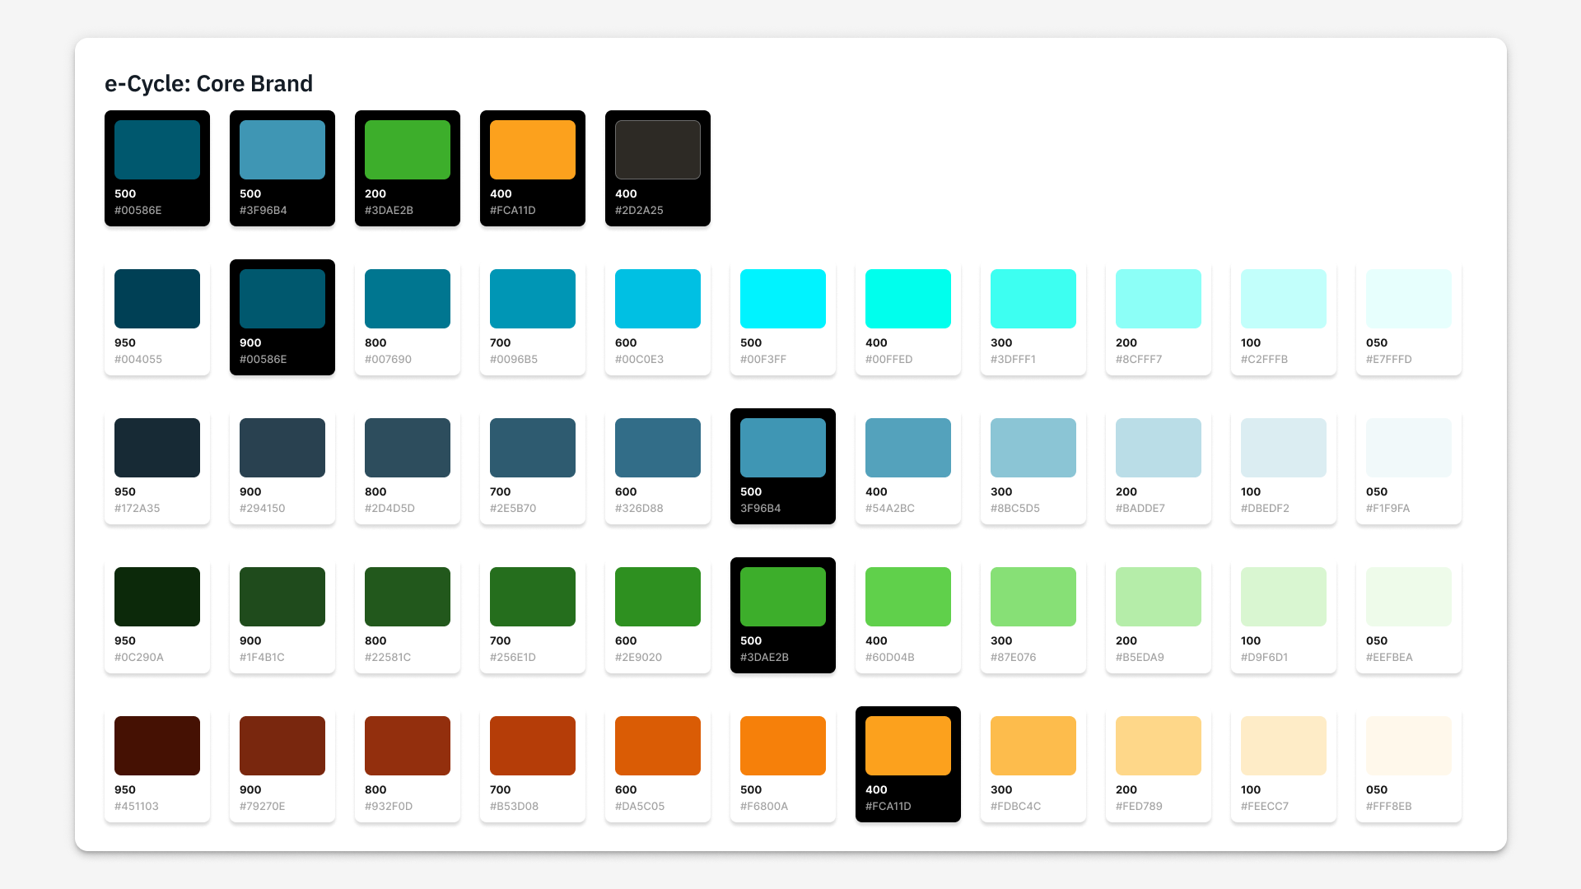Select the #00F3FF cyan 500 swatch
The width and height of the screenshot is (1581, 889).
pos(783,299)
